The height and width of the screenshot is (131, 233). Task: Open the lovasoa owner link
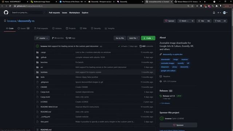(x=12, y=21)
